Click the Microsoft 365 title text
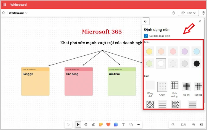This screenshot has height=130, width=207. 102,32
